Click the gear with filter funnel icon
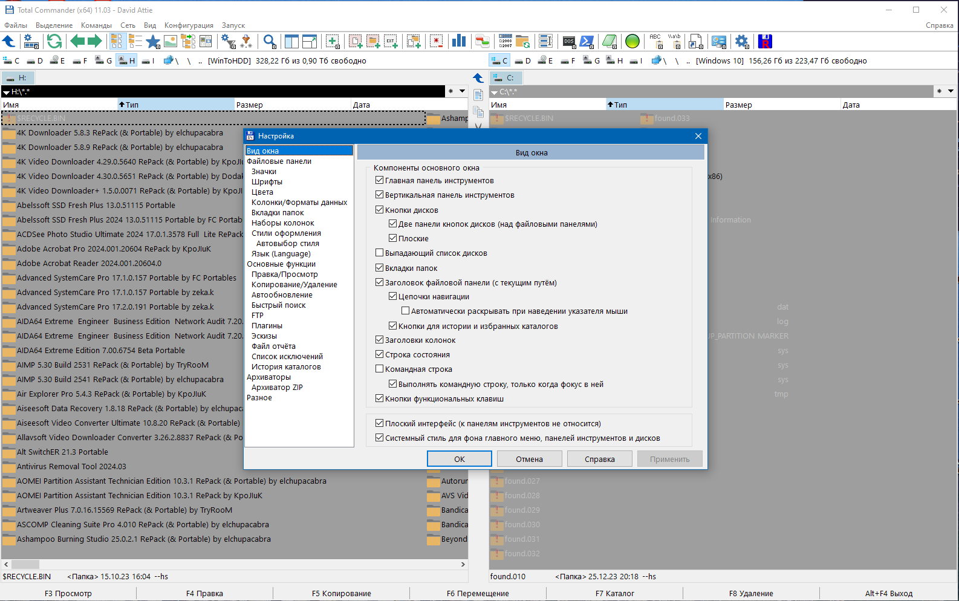Screen dimensions: 959x601 coord(228,41)
